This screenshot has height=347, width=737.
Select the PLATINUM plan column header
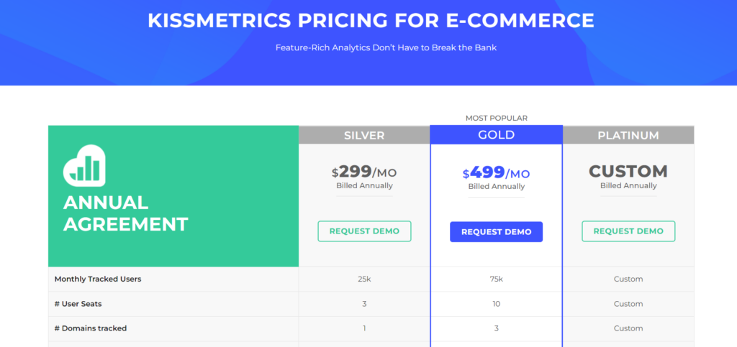(628, 135)
